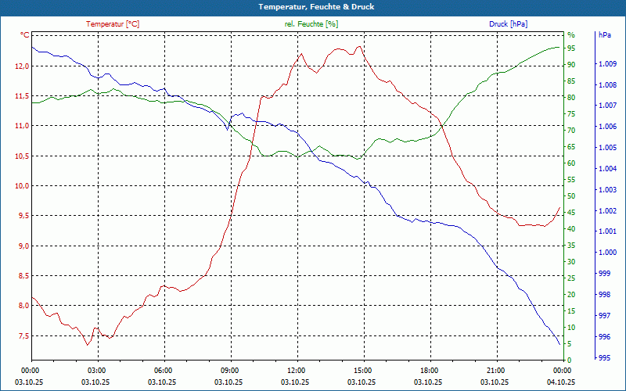Screen dimensions: 626x391
Task: Click the "8,0" temperature axis value
Action: (x=24, y=306)
